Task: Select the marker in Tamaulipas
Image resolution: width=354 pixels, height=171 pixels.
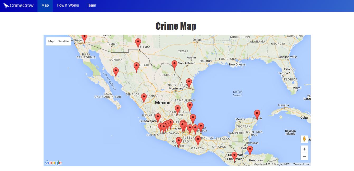Action: (x=190, y=107)
